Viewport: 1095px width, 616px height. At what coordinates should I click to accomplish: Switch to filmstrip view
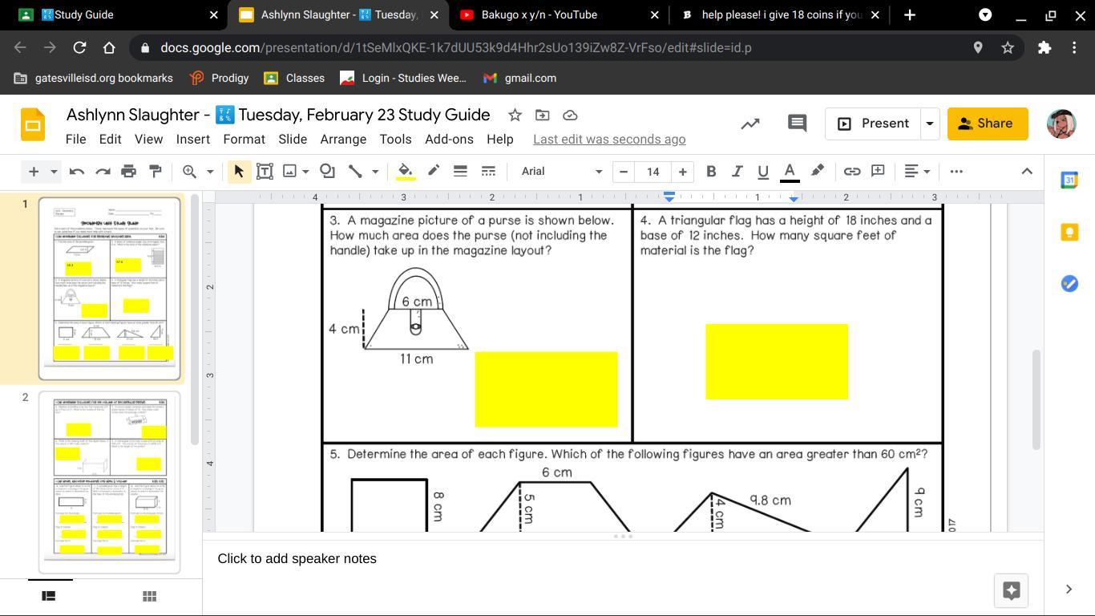(x=48, y=596)
